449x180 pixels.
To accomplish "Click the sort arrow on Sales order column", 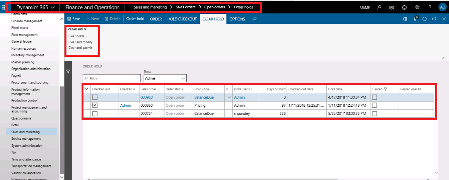I will [159, 89].
